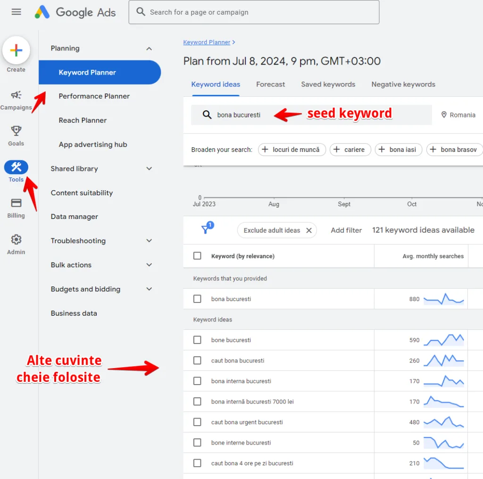Sort by Avg. monthly searches header
The height and width of the screenshot is (479, 483).
[433, 256]
